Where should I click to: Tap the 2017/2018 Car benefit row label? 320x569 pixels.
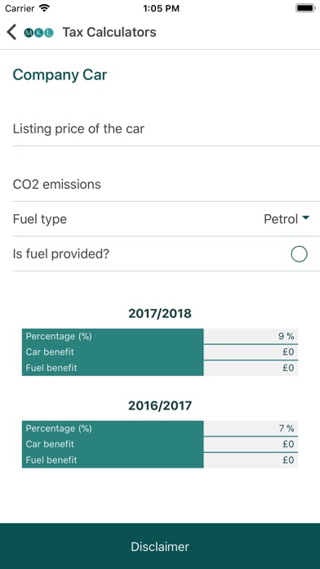pos(50,352)
